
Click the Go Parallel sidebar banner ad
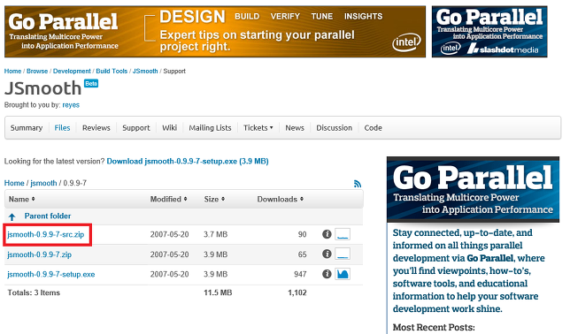click(x=473, y=189)
